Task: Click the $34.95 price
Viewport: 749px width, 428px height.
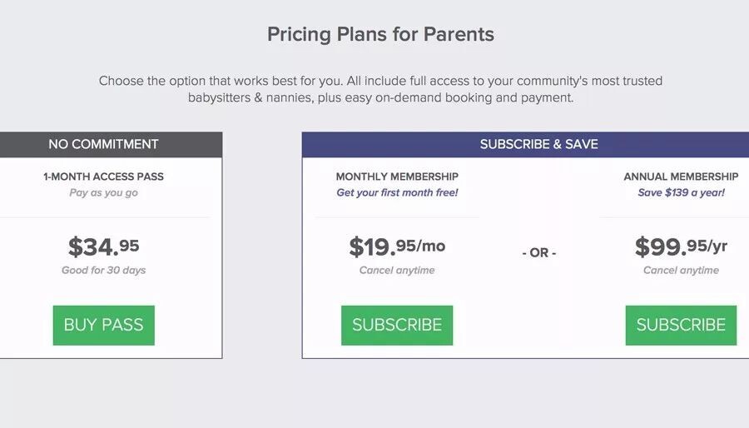Action: [x=103, y=246]
